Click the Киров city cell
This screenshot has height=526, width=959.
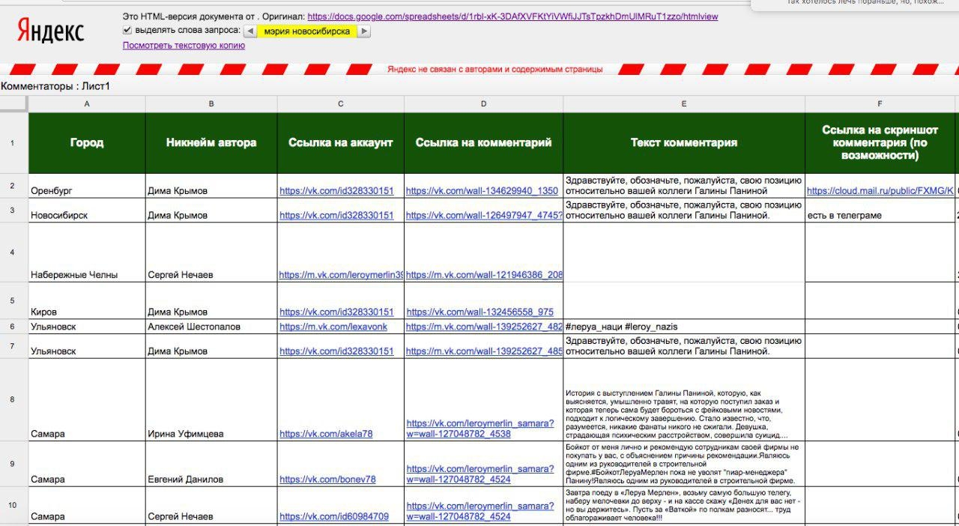click(x=87, y=301)
